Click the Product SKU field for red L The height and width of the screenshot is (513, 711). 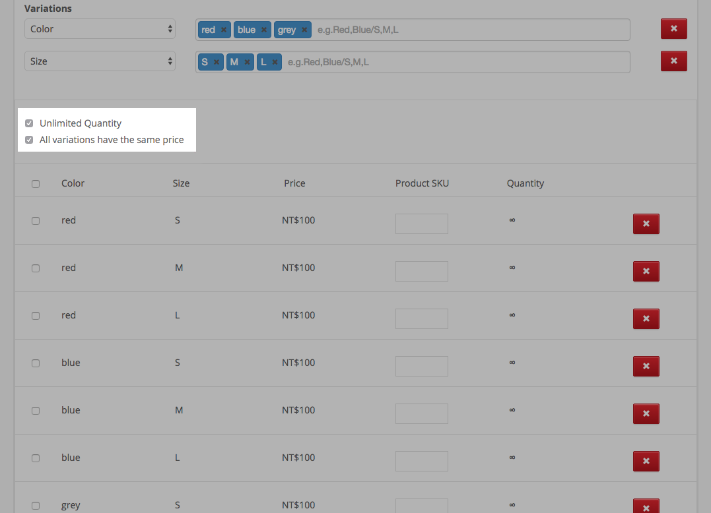[422, 318]
